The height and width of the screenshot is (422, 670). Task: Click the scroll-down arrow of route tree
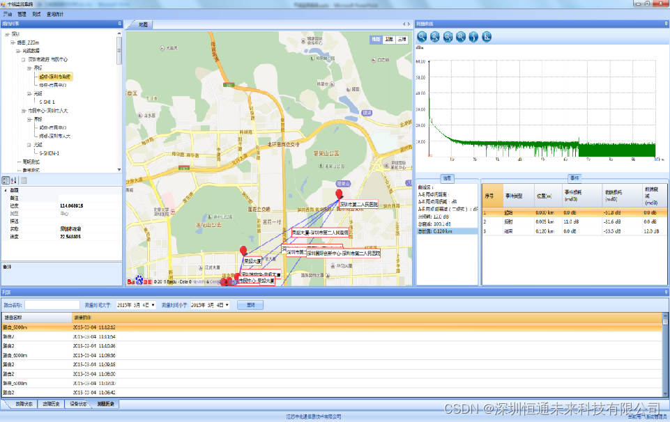point(119,169)
